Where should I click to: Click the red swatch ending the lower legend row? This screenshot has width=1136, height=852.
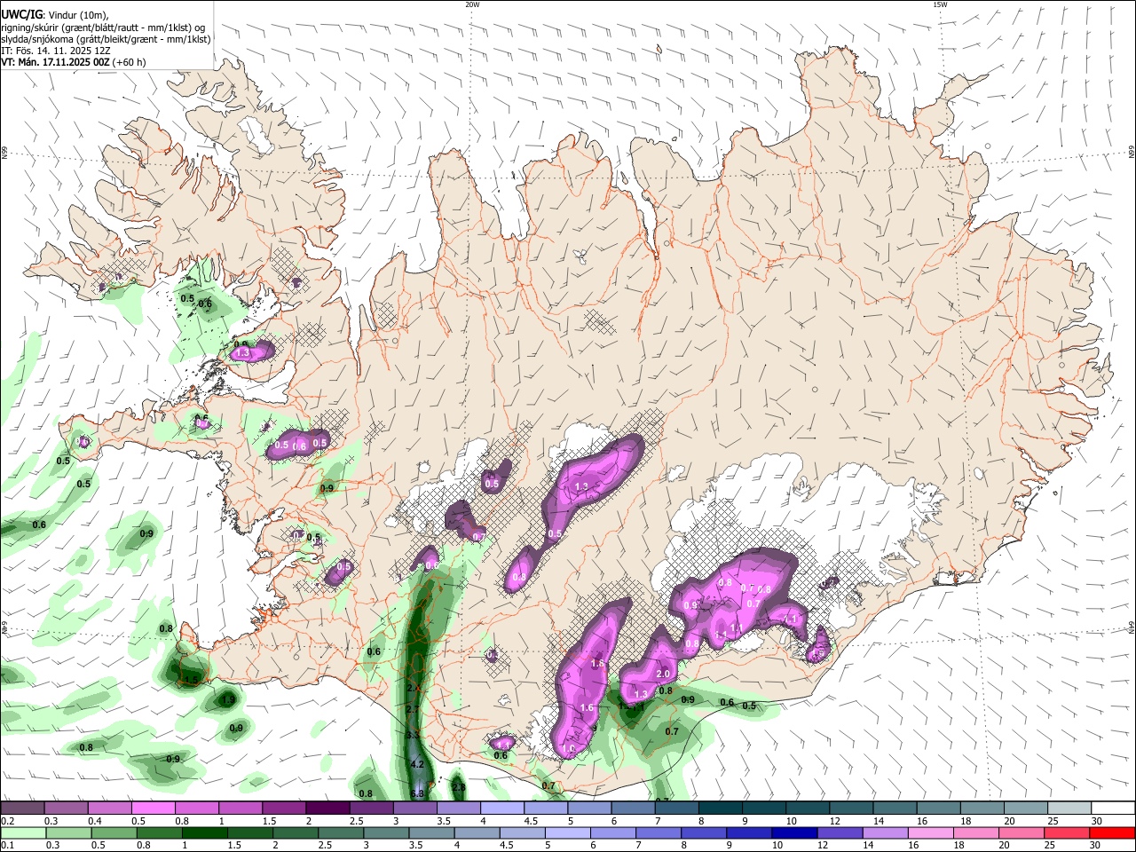pyautogui.click(x=1112, y=833)
